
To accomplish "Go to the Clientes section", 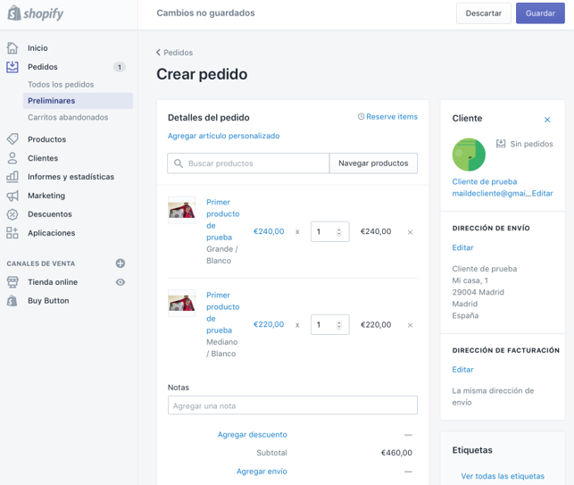I will pos(43,158).
